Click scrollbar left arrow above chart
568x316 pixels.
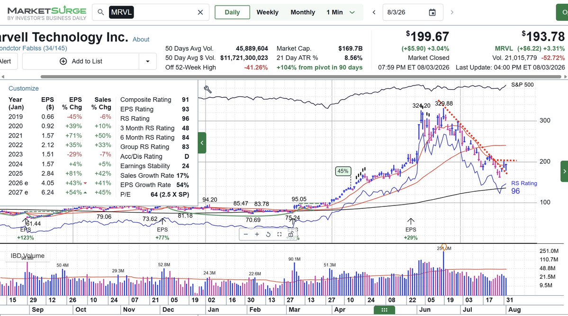3,77
